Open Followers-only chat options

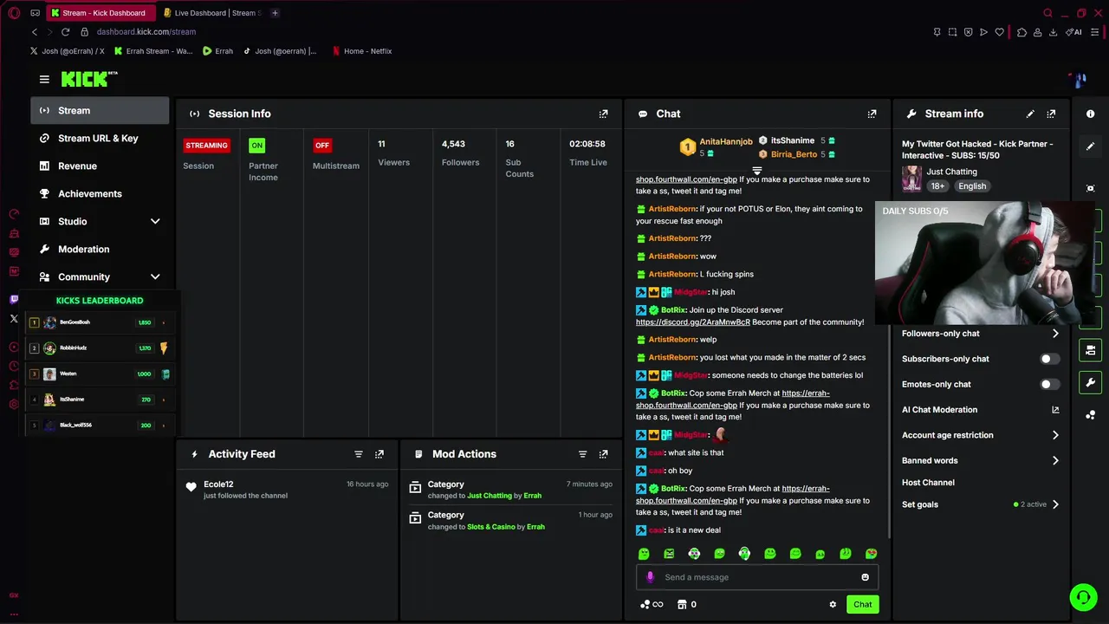click(980, 334)
